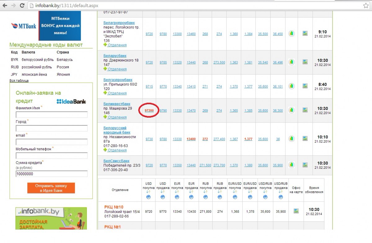Click the IdeaBank logo
Screen dimensions: 372x243
pyautogui.click(x=71, y=102)
